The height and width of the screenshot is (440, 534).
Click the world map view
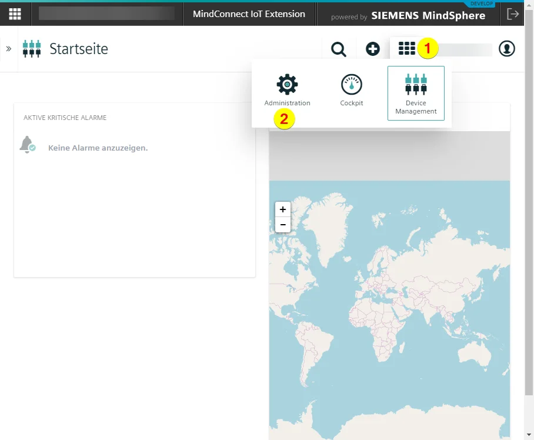(x=389, y=310)
